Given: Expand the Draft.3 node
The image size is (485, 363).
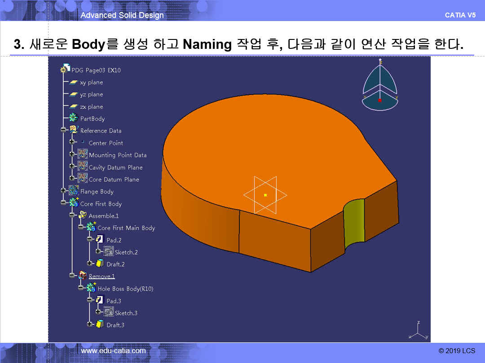Looking at the screenshot, I should 90,324.
